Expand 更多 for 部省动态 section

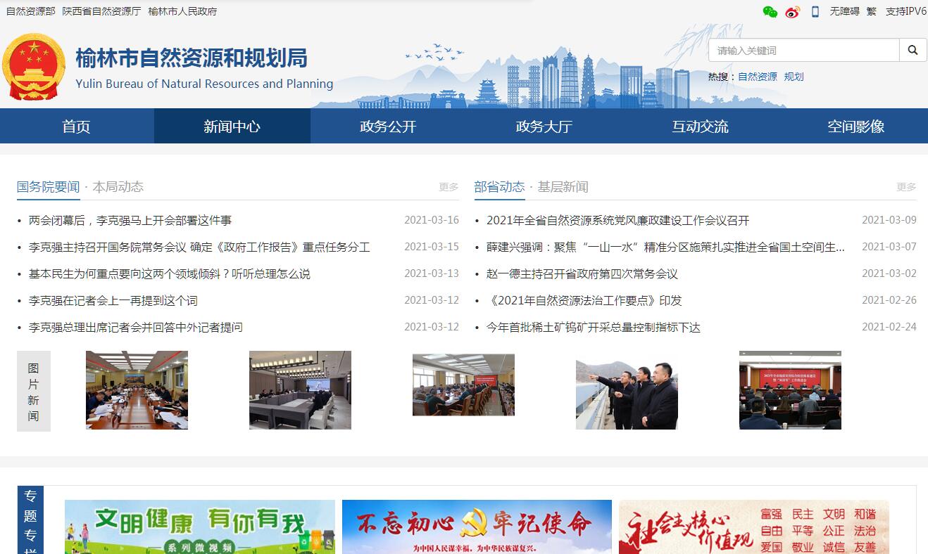906,187
